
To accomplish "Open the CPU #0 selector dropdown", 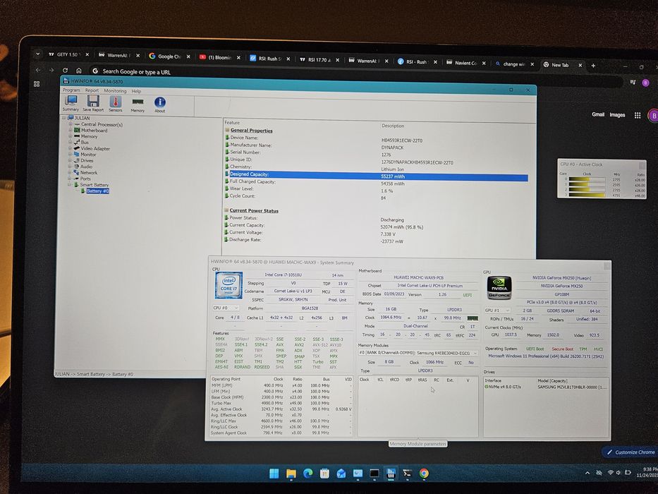I will point(226,308).
